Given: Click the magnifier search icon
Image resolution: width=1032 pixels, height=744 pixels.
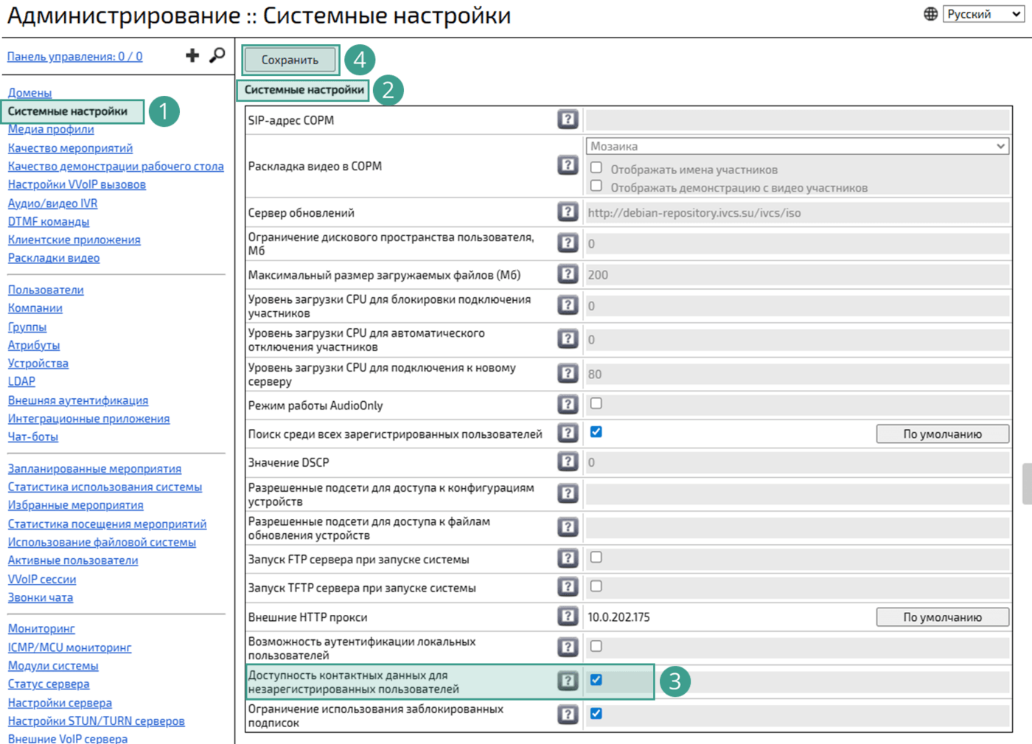Looking at the screenshot, I should click(217, 55).
